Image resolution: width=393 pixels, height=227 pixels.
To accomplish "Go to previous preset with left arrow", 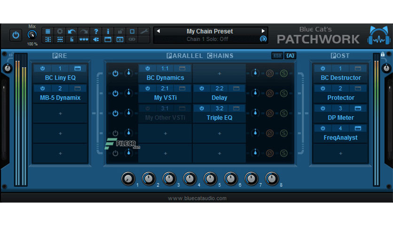I will point(158,31).
